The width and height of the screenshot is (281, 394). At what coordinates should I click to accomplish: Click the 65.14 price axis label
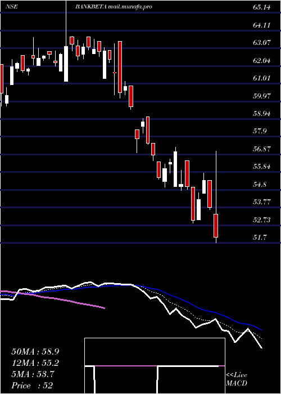click(x=262, y=7)
